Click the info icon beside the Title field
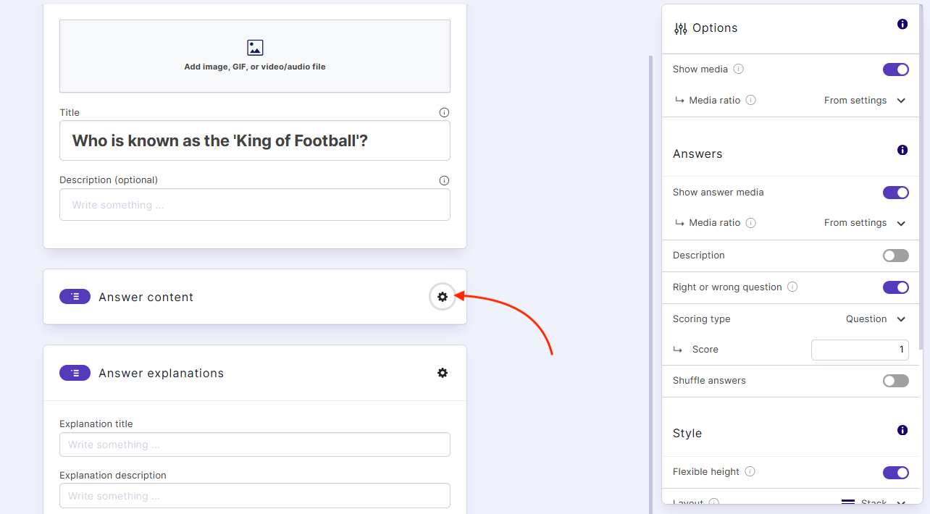The height and width of the screenshot is (514, 930). tap(444, 112)
